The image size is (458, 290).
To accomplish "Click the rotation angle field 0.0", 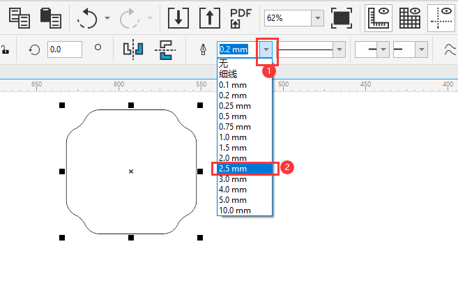I will (x=65, y=49).
